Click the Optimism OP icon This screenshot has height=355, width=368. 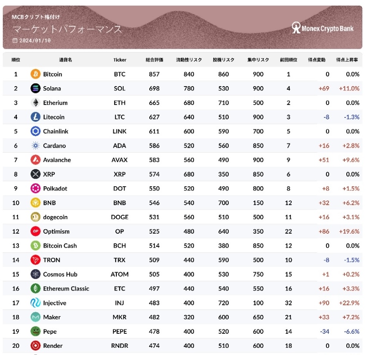(x=36, y=231)
